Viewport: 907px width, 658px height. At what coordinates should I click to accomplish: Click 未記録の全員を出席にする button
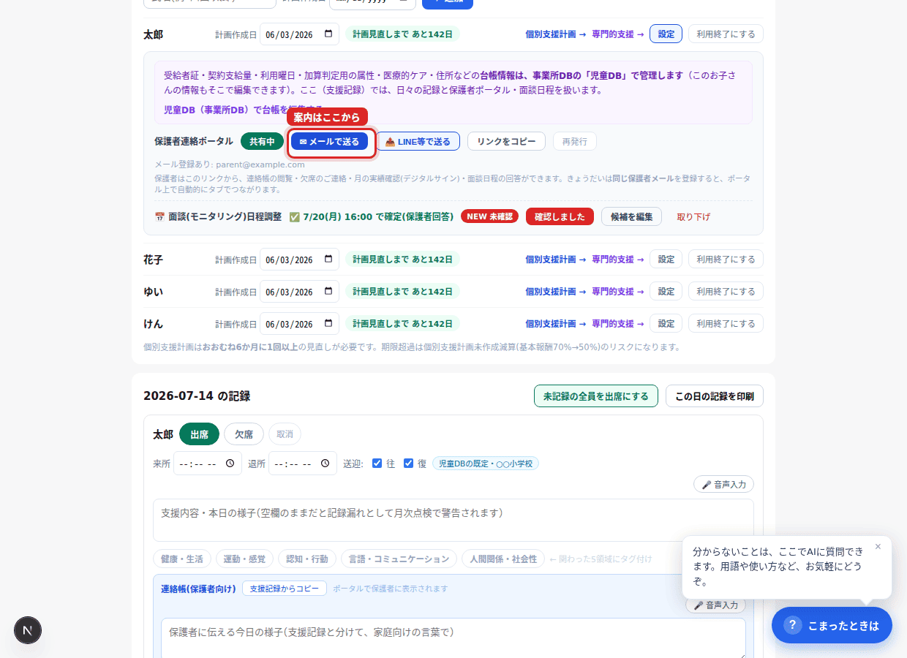pos(595,396)
